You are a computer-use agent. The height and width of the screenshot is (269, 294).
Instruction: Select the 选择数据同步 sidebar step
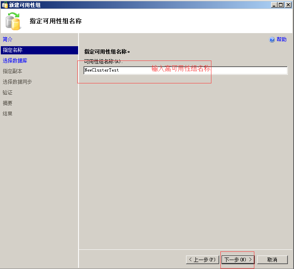[x=18, y=82]
